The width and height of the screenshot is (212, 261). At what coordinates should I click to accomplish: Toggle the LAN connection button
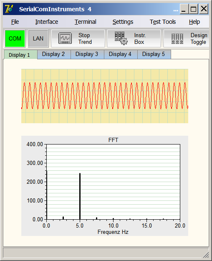[x=38, y=38]
